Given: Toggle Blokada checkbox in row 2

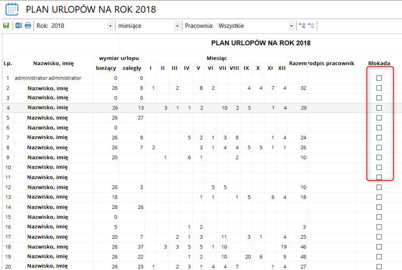Looking at the screenshot, I should point(379,88).
